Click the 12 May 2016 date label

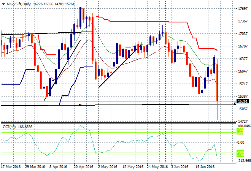click(133, 167)
